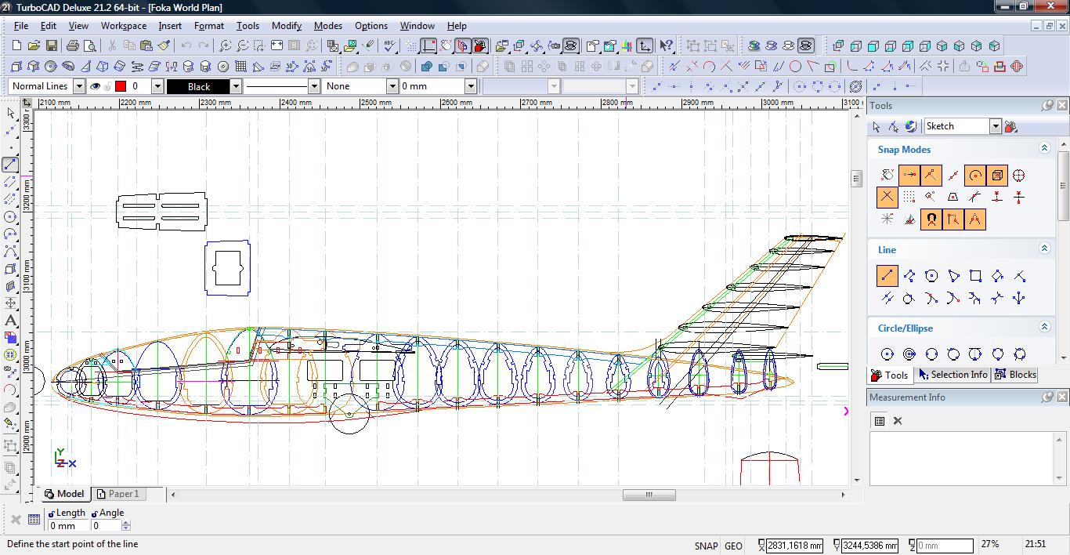The width and height of the screenshot is (1070, 555).
Task: Select the Zoom In magnifier tool
Action: point(225,46)
